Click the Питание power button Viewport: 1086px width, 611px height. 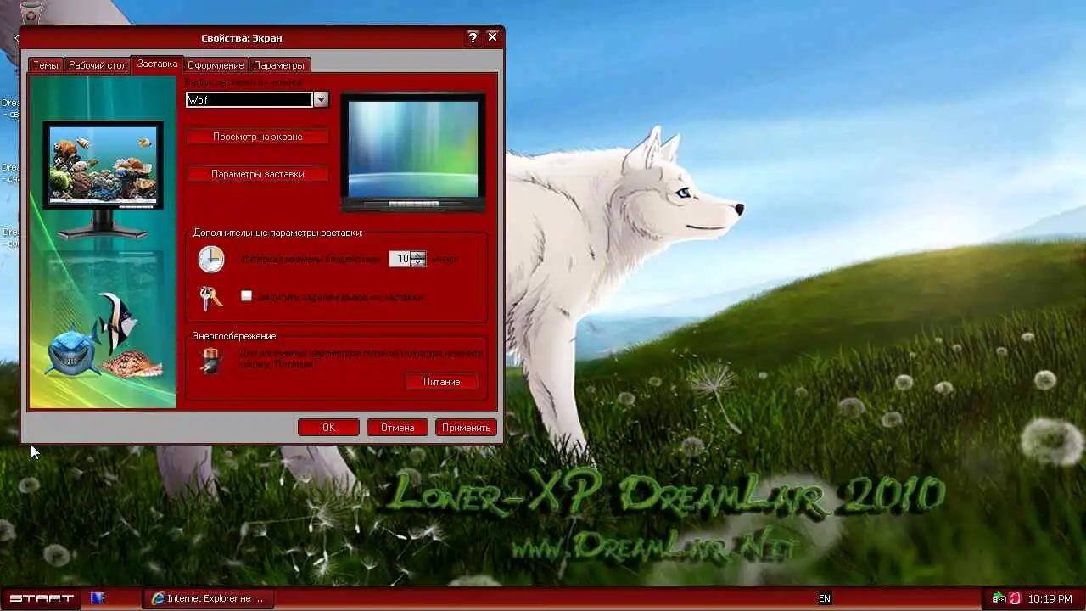click(441, 382)
